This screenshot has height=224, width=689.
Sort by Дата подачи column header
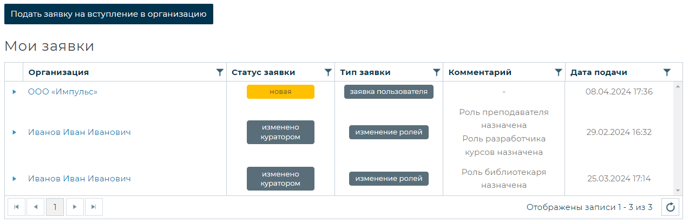click(x=599, y=72)
